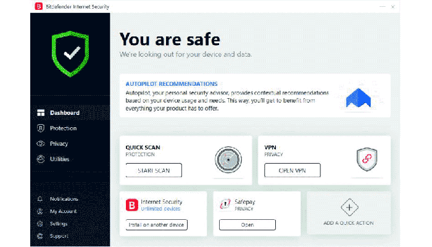Click the Open button for Safepay
432x247 pixels.
click(x=247, y=225)
